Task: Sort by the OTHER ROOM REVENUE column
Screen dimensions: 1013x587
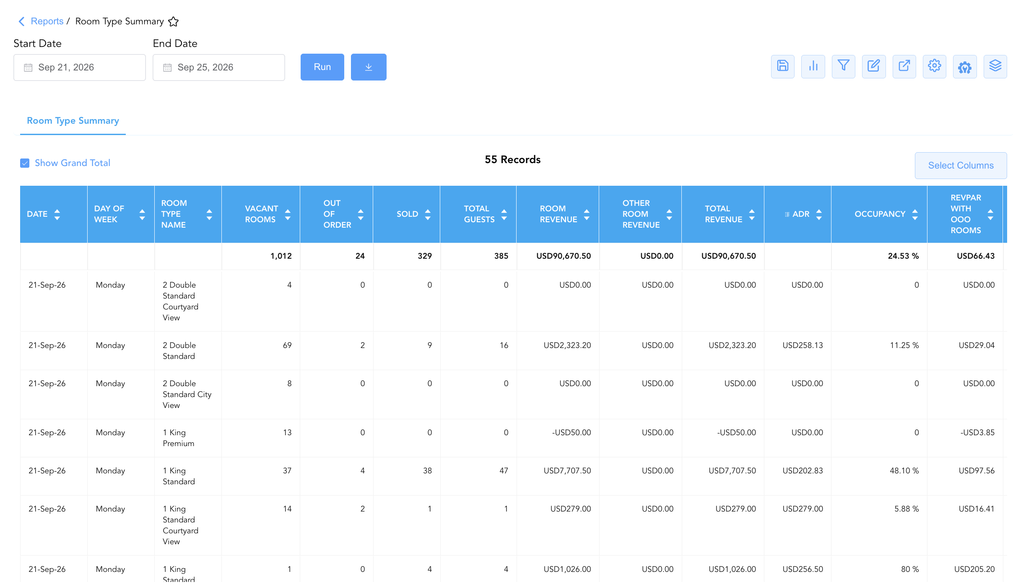Action: click(669, 214)
